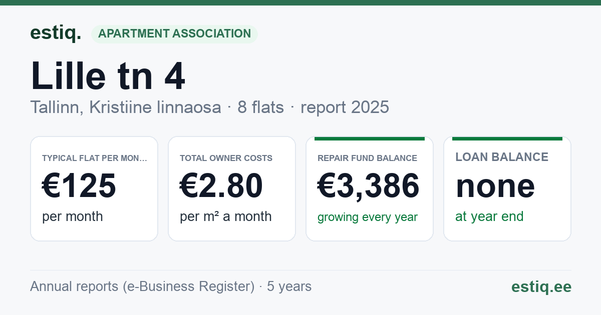Click the 'per m² a month' caption
This screenshot has height=315, width=601.
[x=225, y=216]
